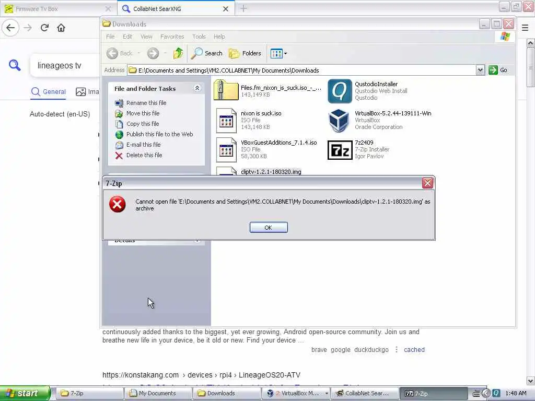Click the keyboard tray icon
Screen dimensions: 535x401
tap(476, 394)
